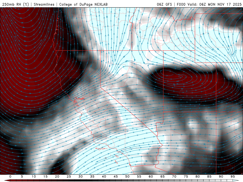The width and height of the screenshot is (243, 182).
Task: Click the '06Z GFS' model run label
Action: (164, 4)
